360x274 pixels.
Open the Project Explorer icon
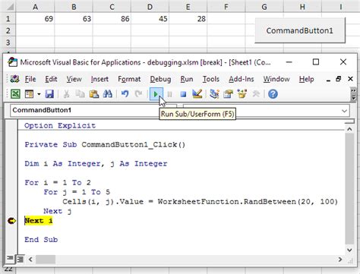[x=214, y=94]
